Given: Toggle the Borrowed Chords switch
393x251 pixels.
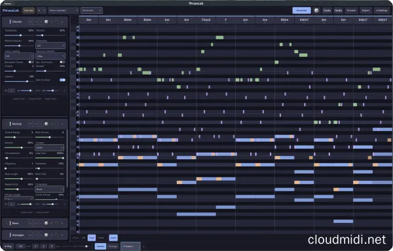Looking at the screenshot, I should pos(31,62).
